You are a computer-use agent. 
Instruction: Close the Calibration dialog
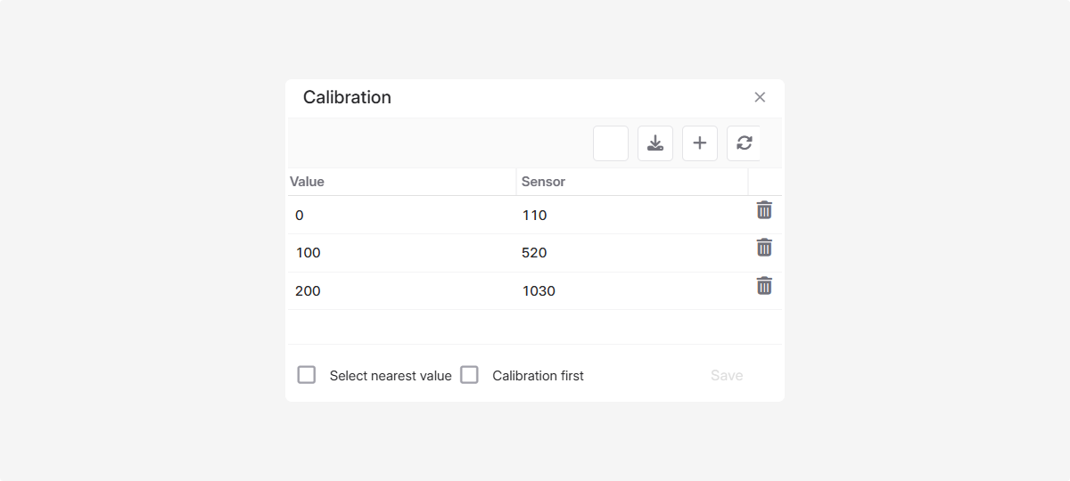760,97
